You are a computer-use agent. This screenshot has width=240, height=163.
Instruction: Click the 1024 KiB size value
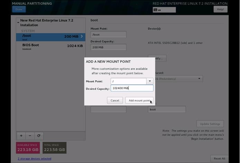(75, 46)
